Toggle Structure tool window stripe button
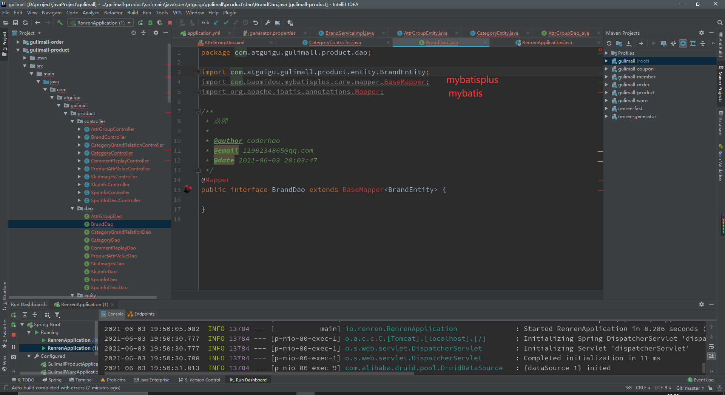 point(4,296)
